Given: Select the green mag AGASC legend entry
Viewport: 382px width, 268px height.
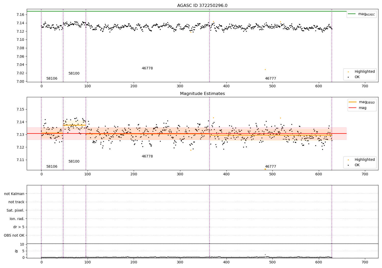Looking at the screenshot, I should [x=361, y=14].
